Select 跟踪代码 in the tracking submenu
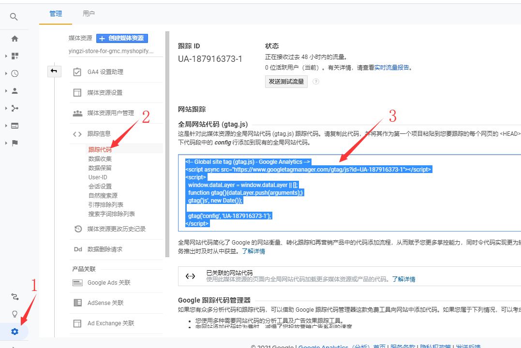 (x=100, y=149)
